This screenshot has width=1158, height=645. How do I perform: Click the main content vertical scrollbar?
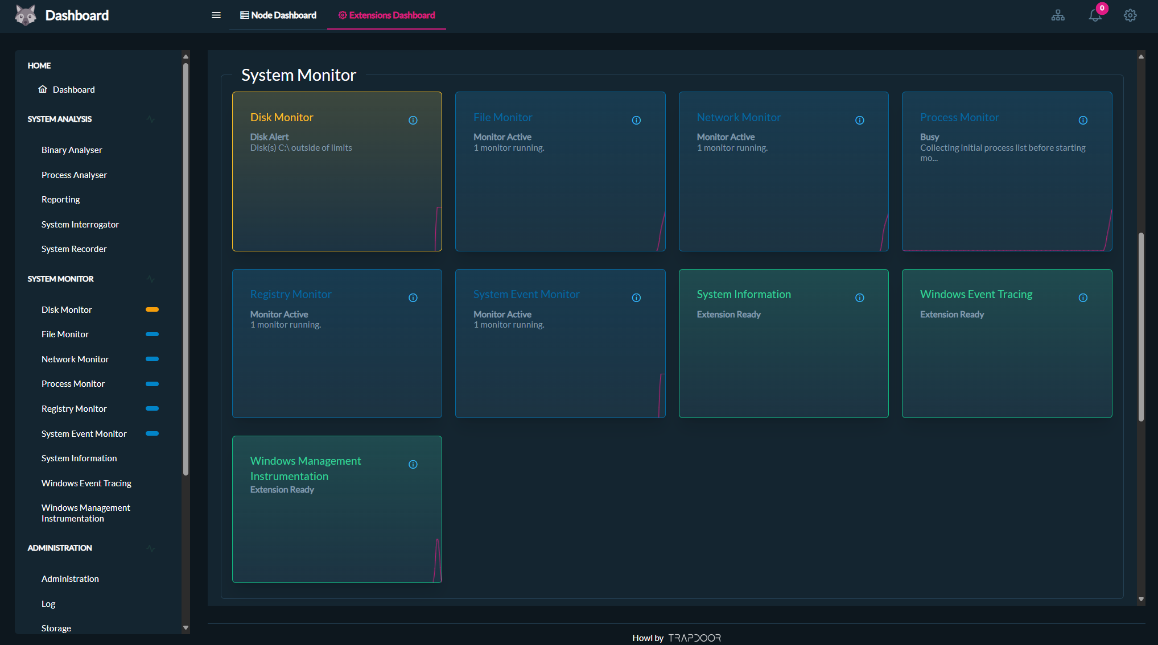1141,327
